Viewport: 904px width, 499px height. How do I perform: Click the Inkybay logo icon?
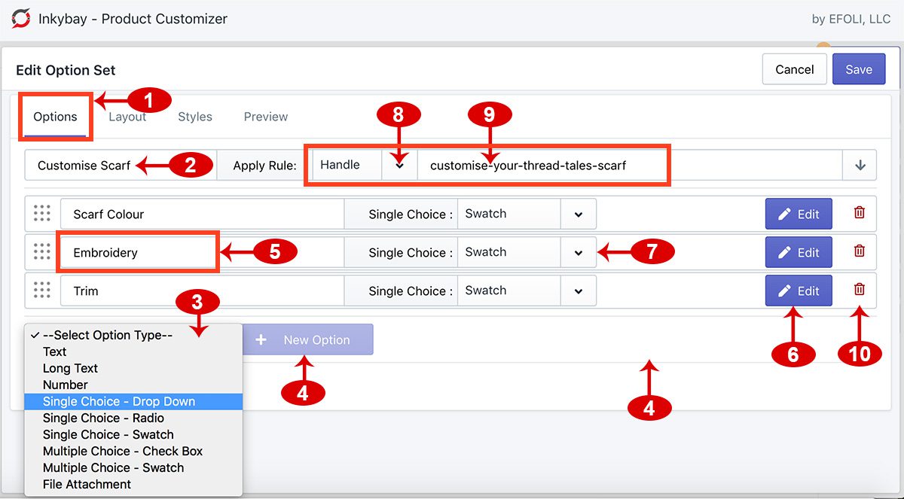(20, 20)
